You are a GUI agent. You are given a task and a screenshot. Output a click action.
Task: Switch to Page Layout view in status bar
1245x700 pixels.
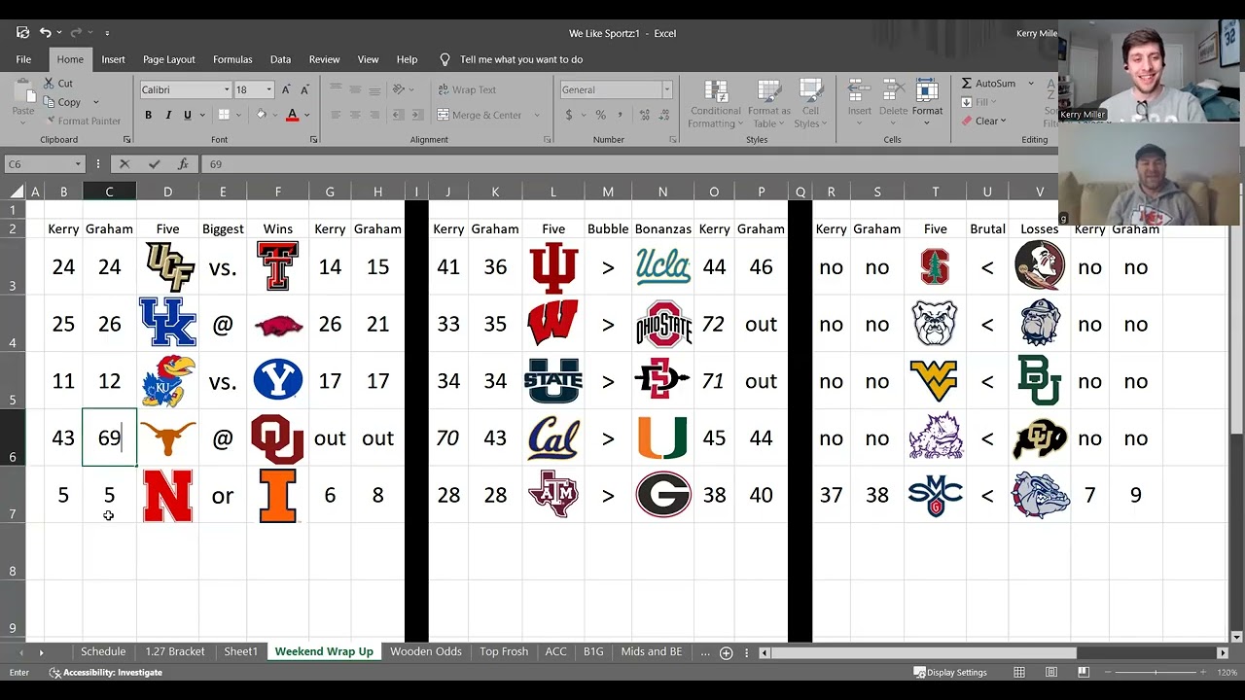point(1051,672)
